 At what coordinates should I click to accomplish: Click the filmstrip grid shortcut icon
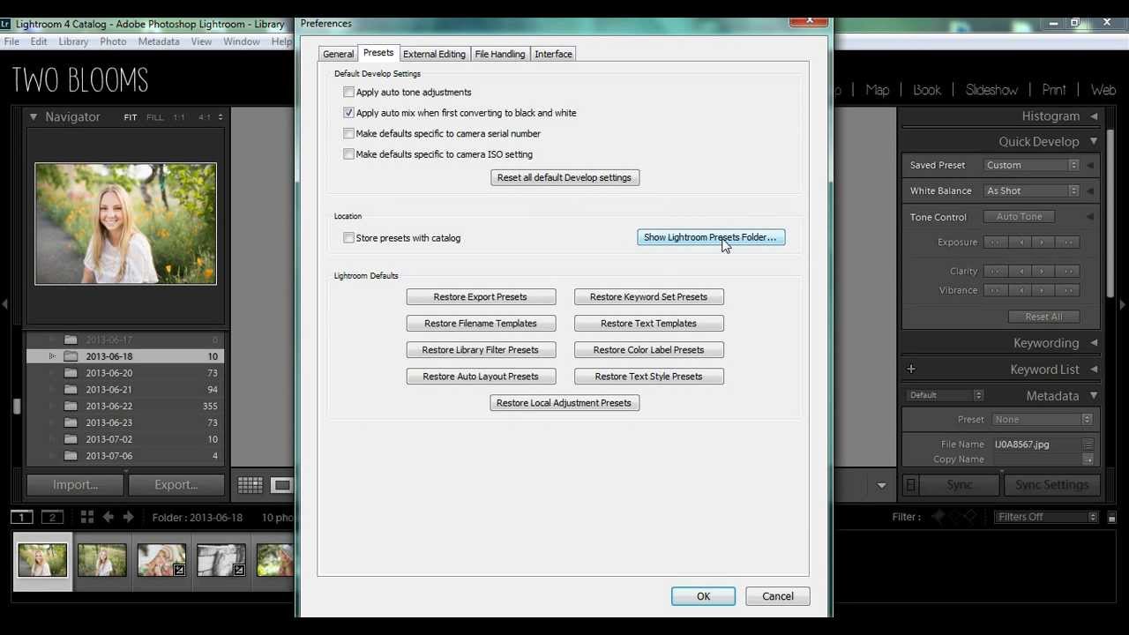[x=86, y=517]
